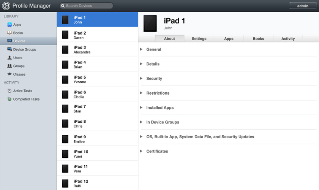Select the Brian user text
319x190 pixels.
(x=78, y=67)
